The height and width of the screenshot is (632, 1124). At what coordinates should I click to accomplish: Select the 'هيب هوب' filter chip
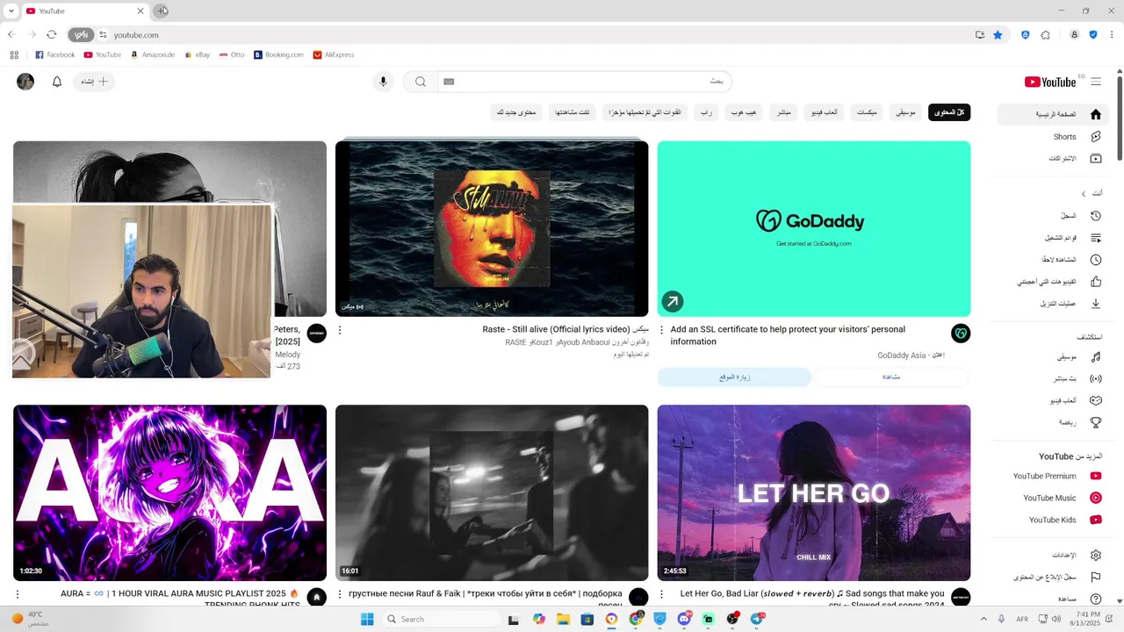click(x=743, y=112)
